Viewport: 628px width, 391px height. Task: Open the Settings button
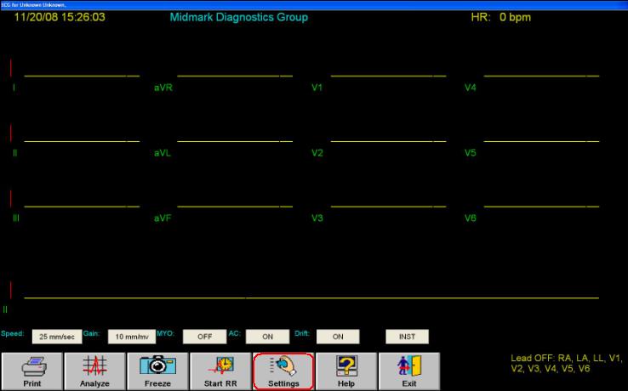point(283,371)
